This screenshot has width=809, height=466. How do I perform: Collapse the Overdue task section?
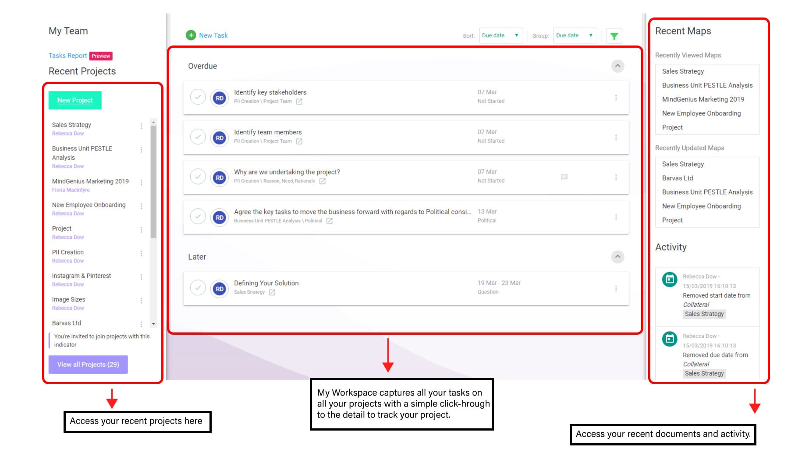[617, 66]
